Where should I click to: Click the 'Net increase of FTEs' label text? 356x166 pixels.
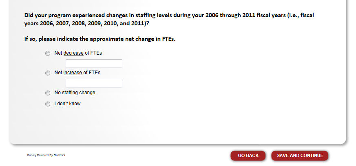pyautogui.click(x=77, y=73)
